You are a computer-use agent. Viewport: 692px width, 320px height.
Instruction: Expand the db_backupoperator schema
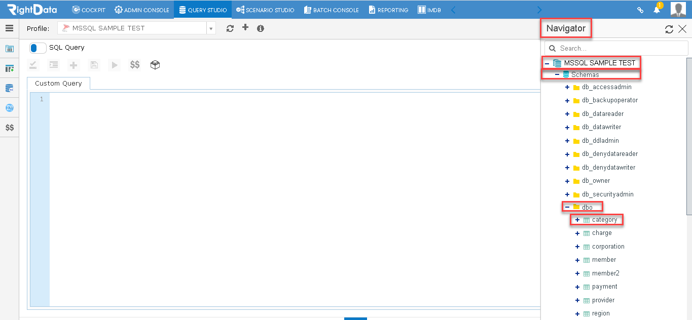(567, 100)
